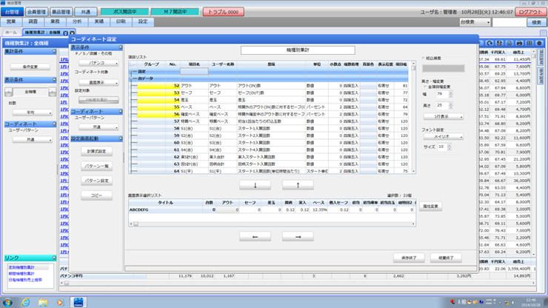The height and width of the screenshot is (308, 548).
Task: Open File Explorer folder in taskbar
Action: [43, 302]
